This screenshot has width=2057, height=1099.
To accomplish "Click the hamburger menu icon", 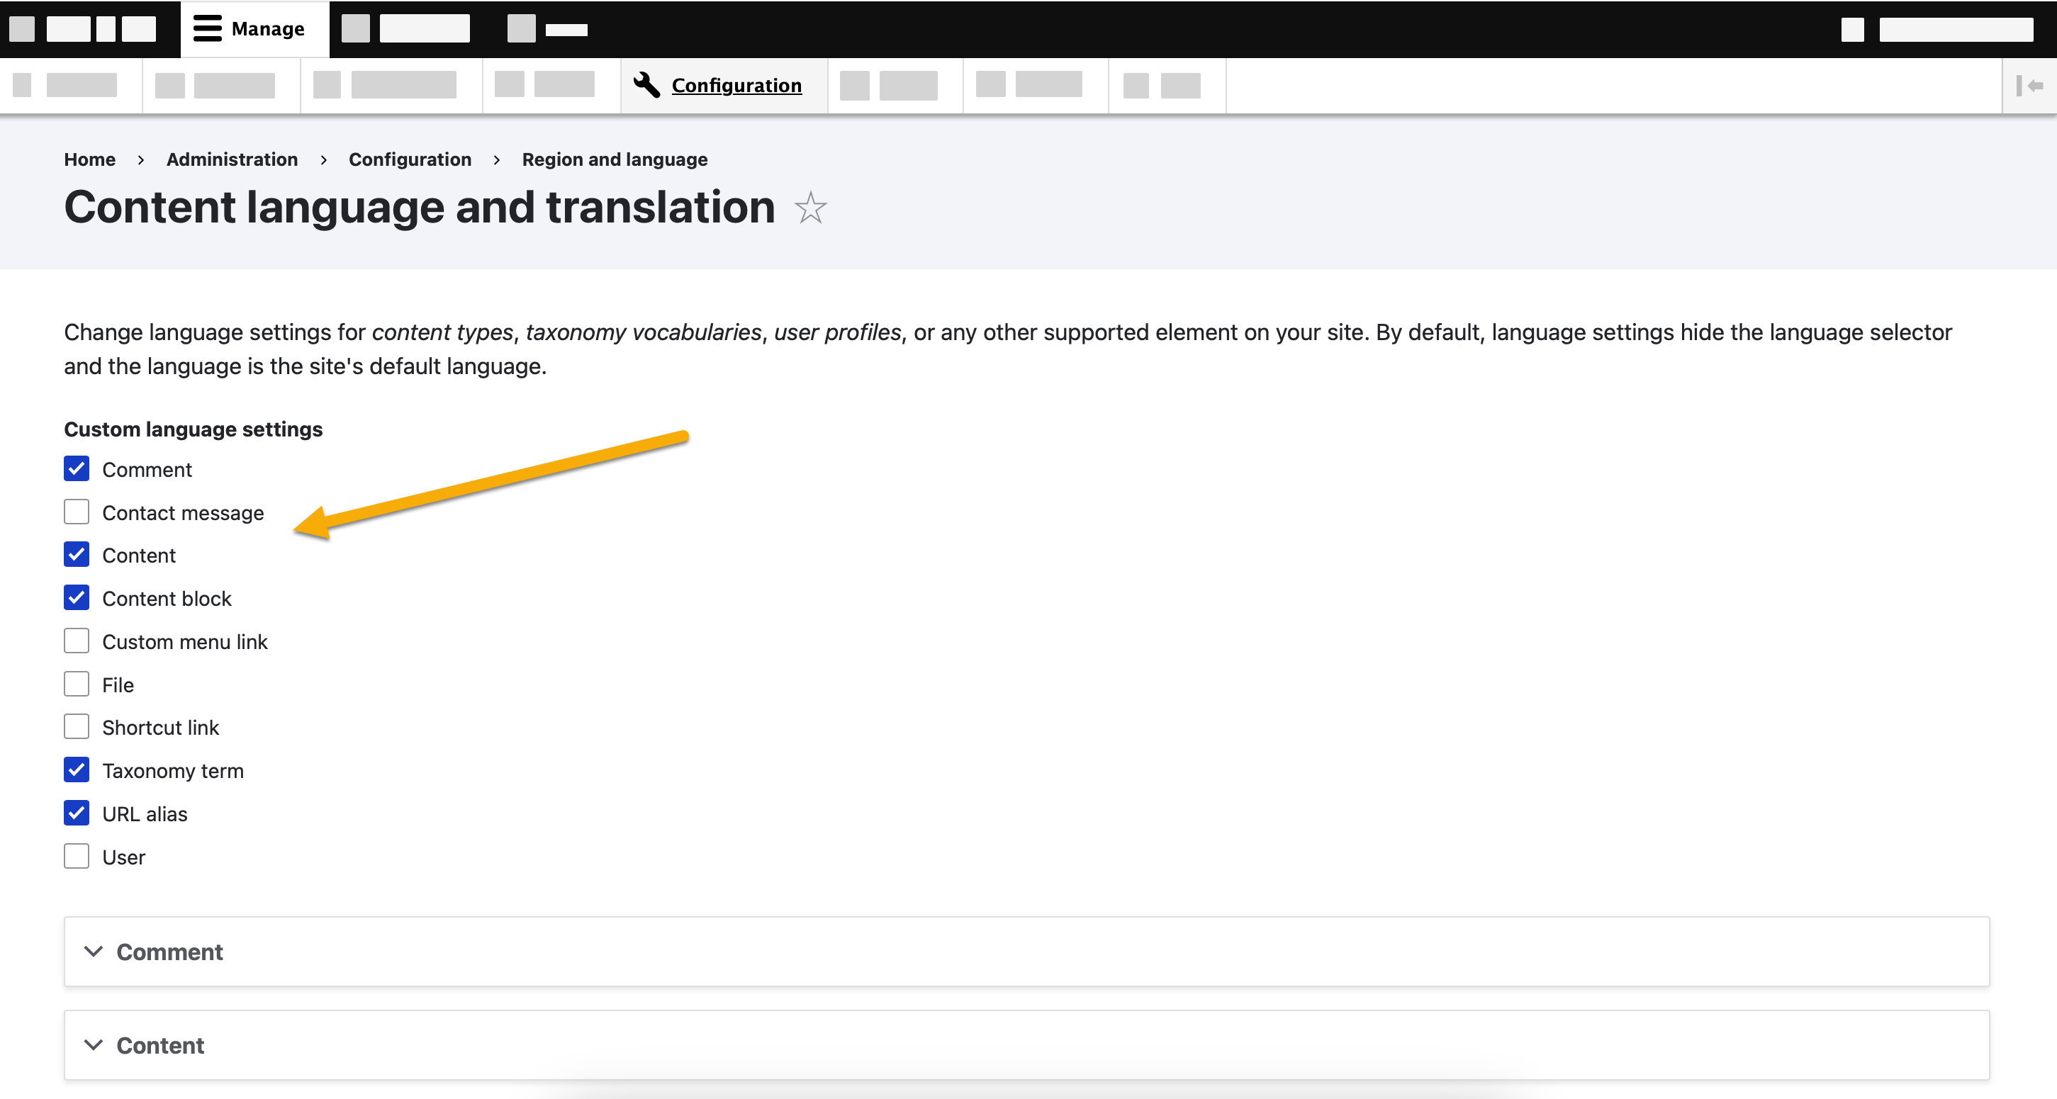I will [x=207, y=28].
